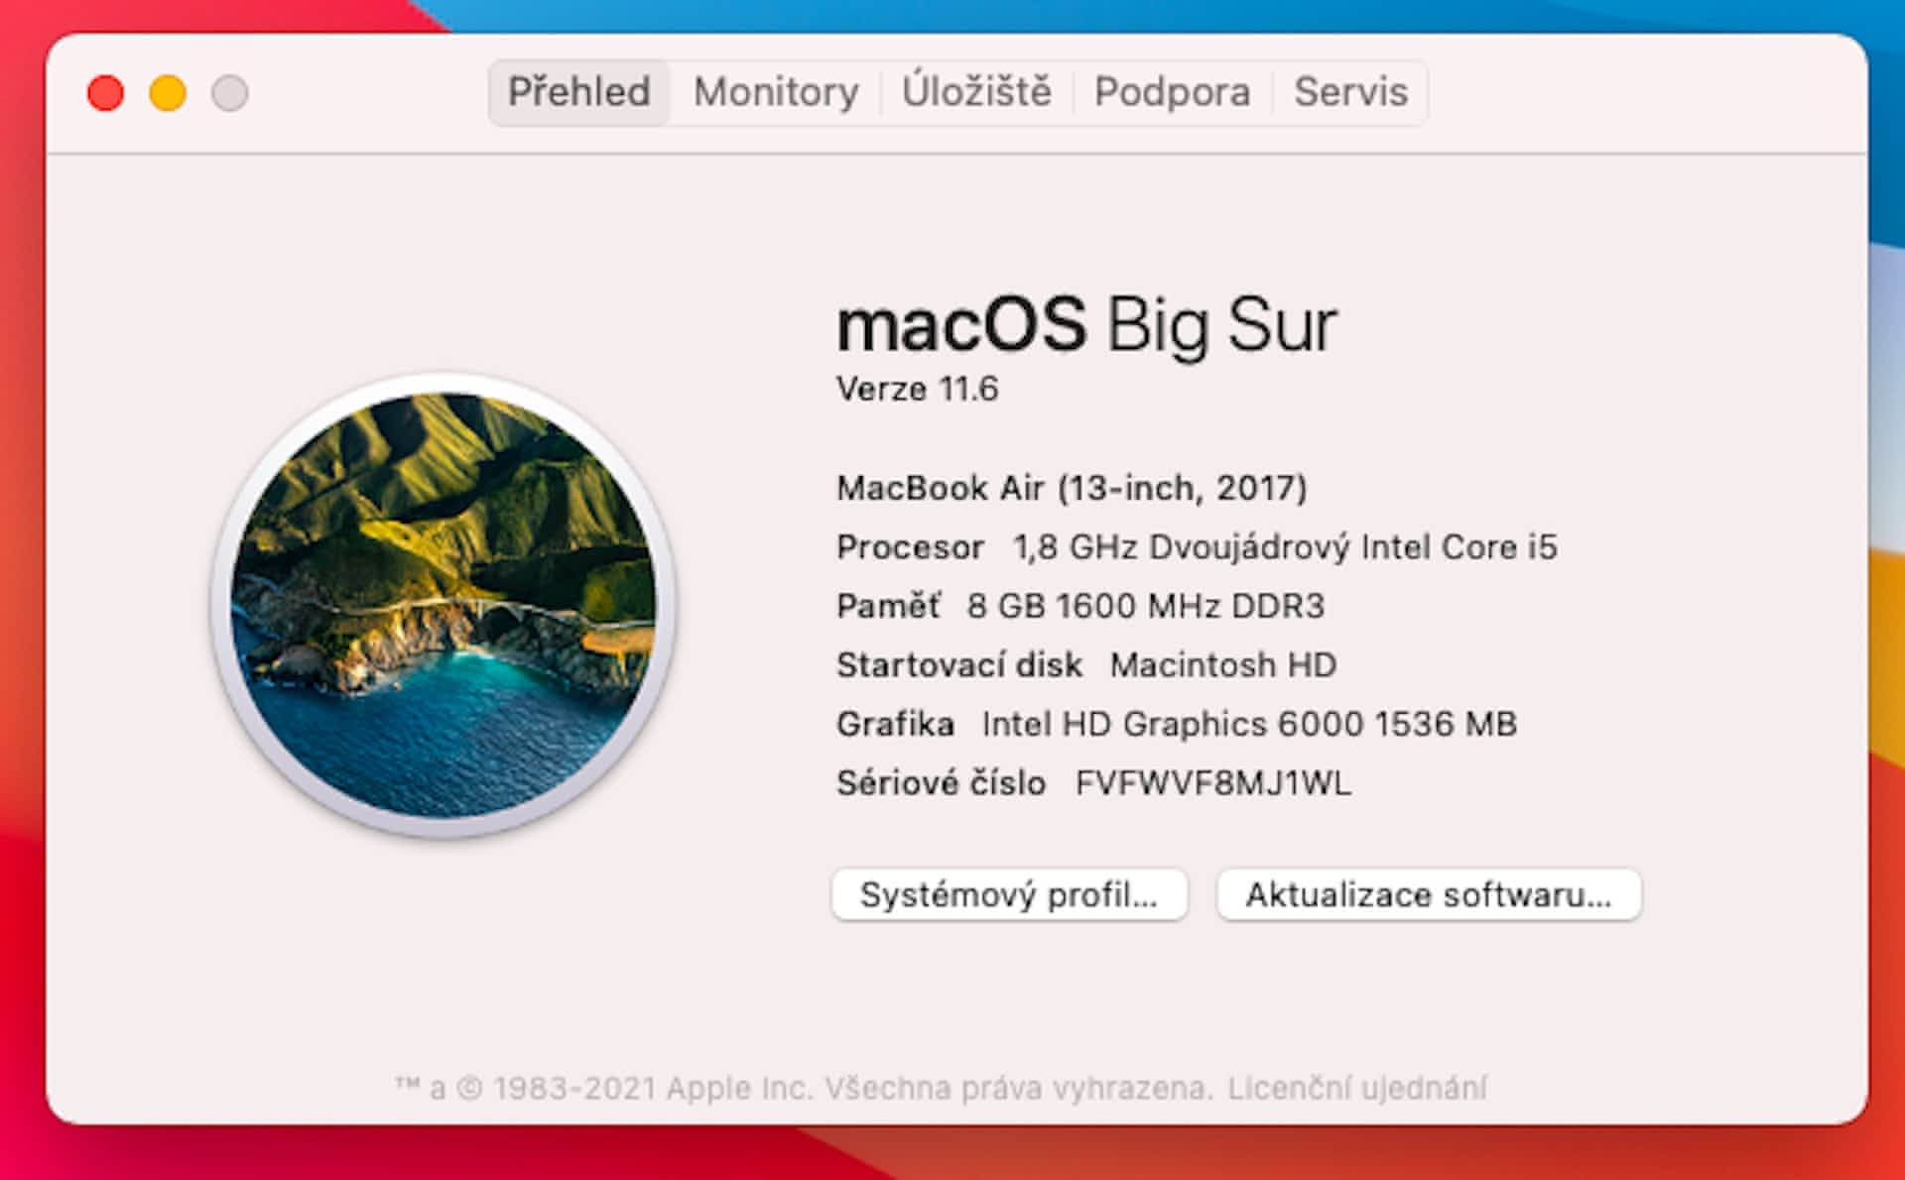Screen dimensions: 1905x1180
Task: Go to the Podpora tab
Action: 1172,92
